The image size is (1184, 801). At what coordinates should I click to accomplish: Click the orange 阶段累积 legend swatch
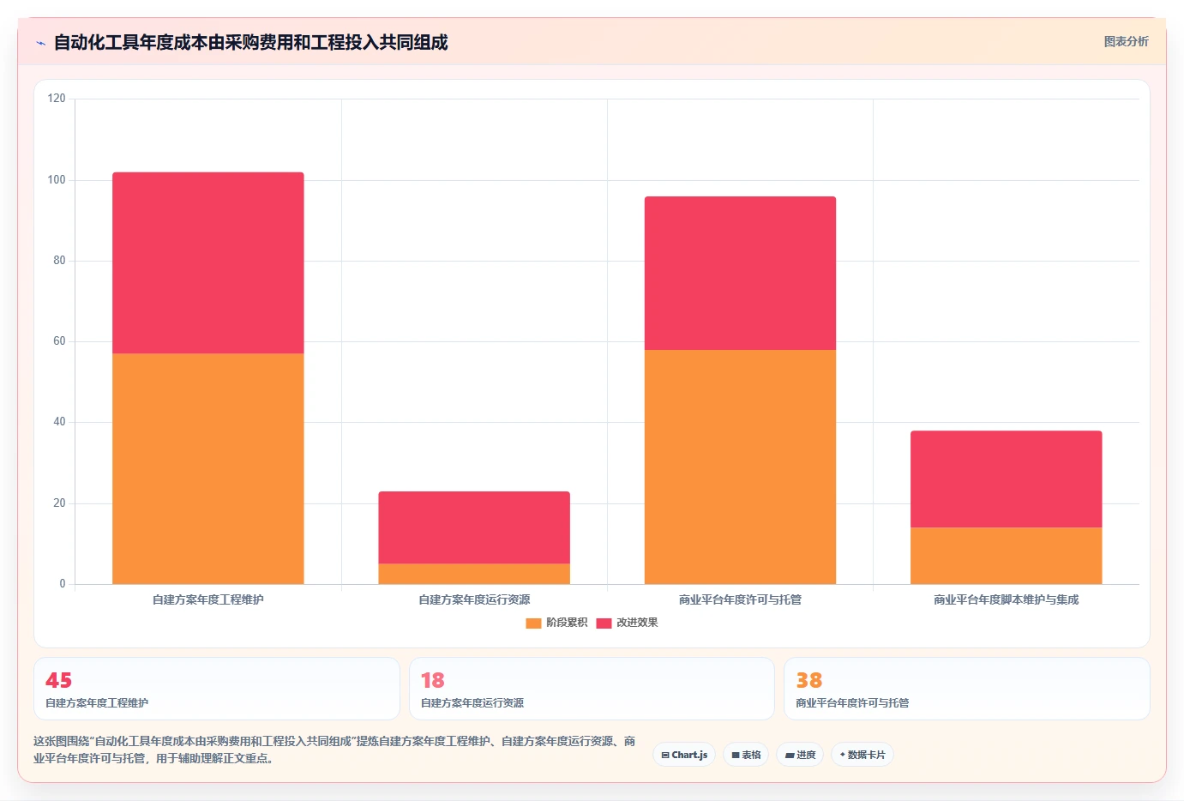click(x=533, y=623)
